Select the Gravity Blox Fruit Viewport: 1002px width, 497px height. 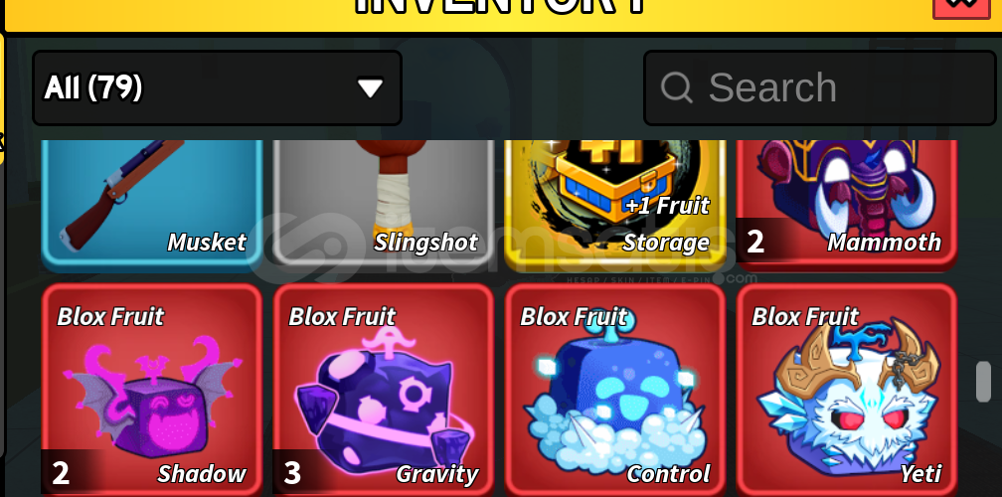coord(384,391)
